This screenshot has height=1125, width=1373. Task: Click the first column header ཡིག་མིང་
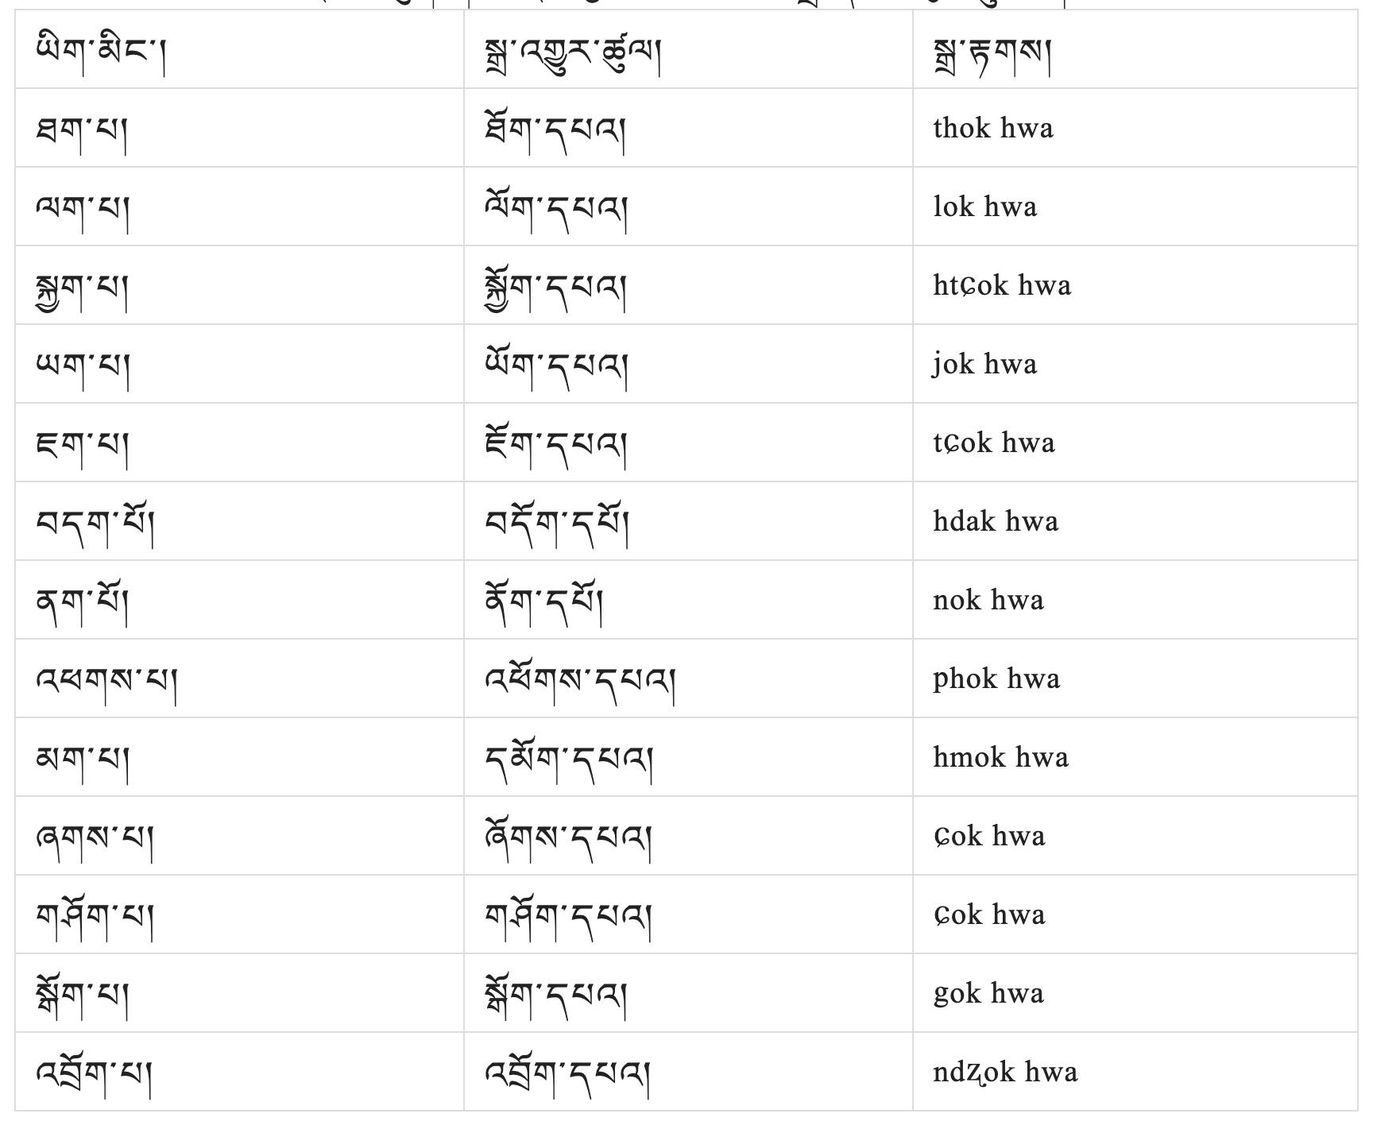pyautogui.click(x=101, y=50)
